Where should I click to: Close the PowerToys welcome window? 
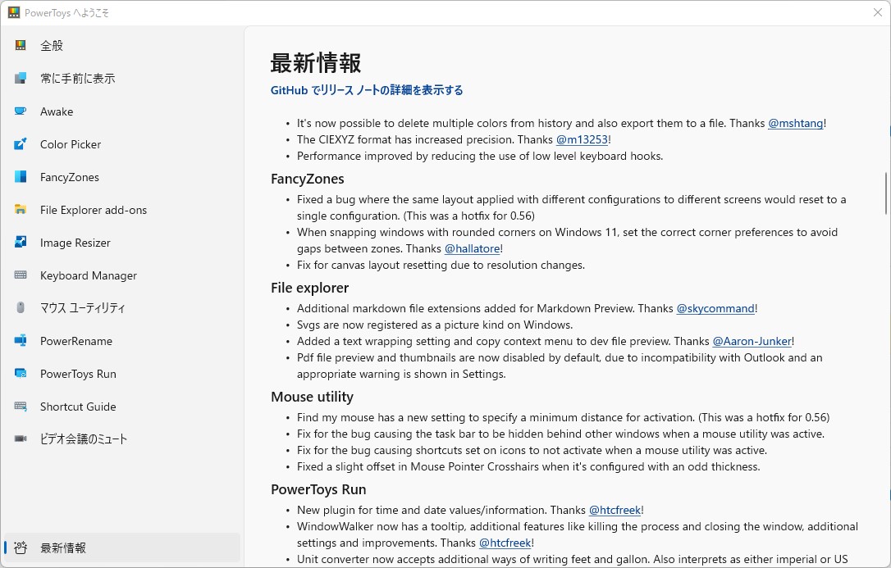click(877, 12)
